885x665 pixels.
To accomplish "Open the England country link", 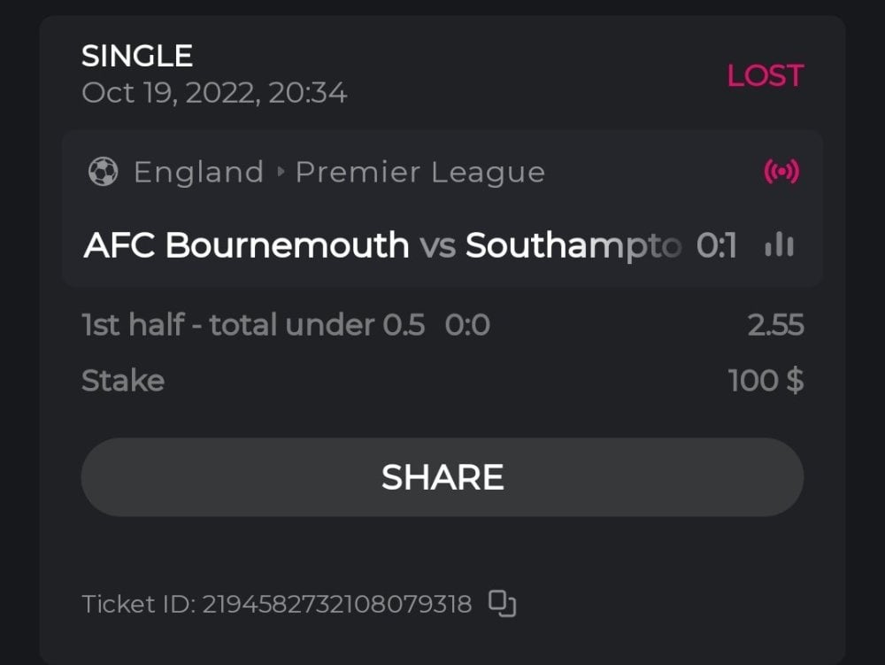I will tap(198, 172).
